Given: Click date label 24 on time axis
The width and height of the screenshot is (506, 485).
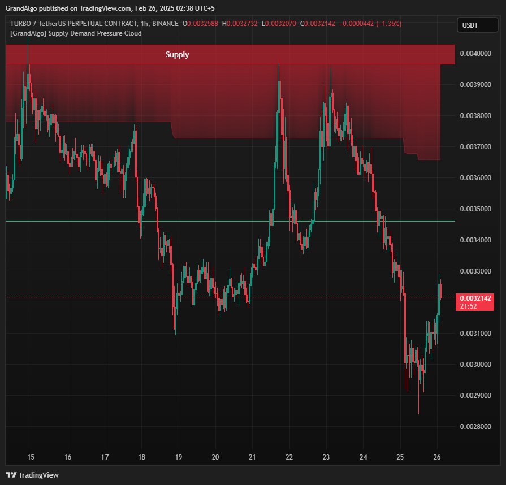Looking at the screenshot, I should [363, 457].
